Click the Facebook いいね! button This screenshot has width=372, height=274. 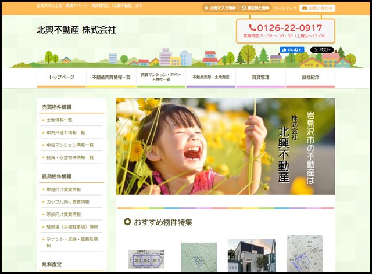(292, 50)
